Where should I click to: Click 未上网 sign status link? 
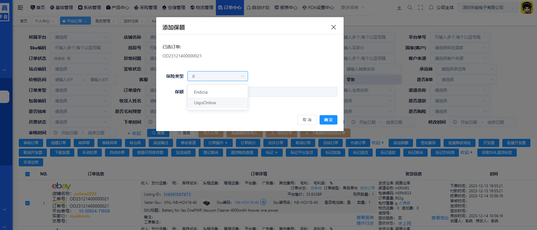click(x=405, y=223)
